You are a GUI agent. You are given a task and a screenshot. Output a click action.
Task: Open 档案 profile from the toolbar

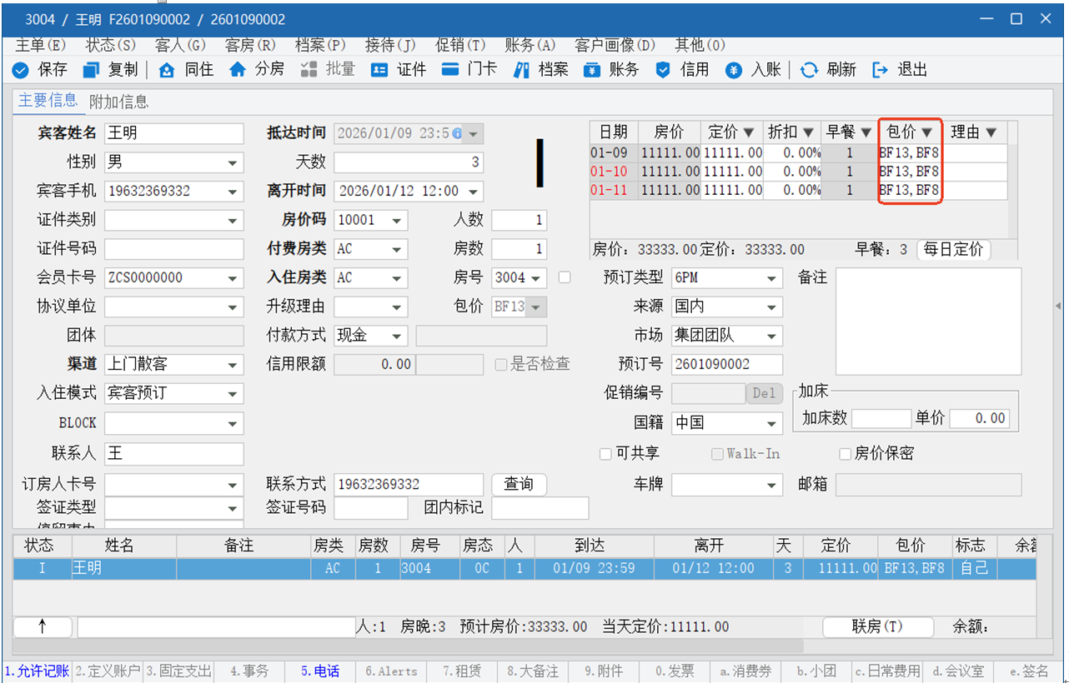522,70
